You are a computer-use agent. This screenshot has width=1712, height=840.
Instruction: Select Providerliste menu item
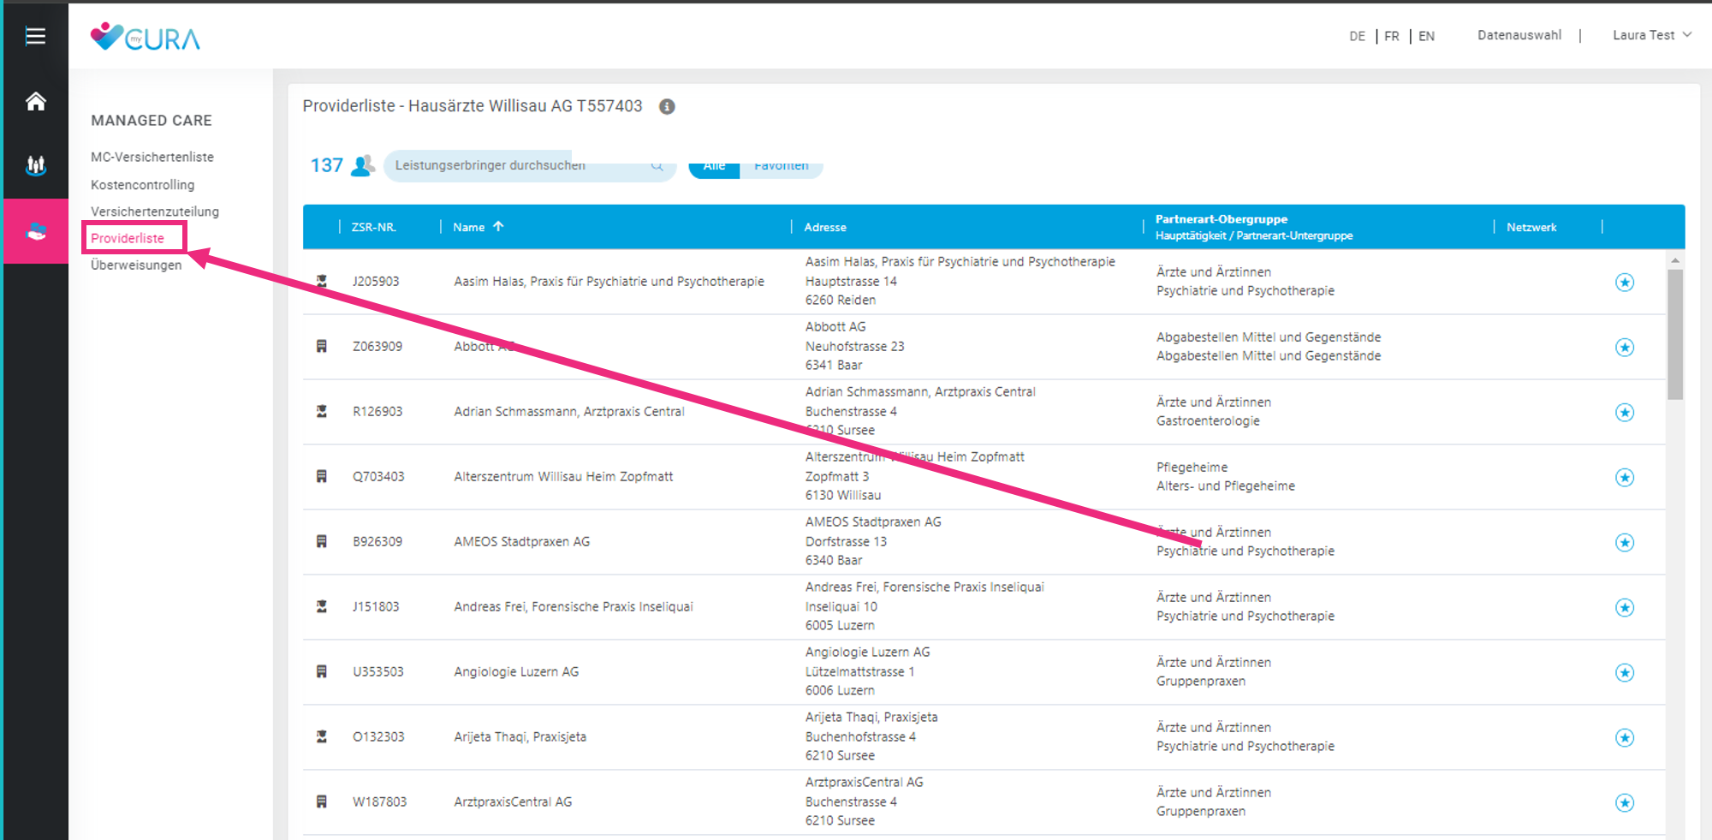tap(128, 238)
